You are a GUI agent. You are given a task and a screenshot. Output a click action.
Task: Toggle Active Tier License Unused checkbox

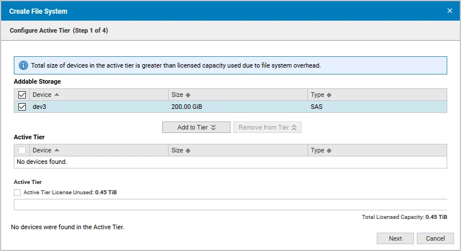coord(17,193)
